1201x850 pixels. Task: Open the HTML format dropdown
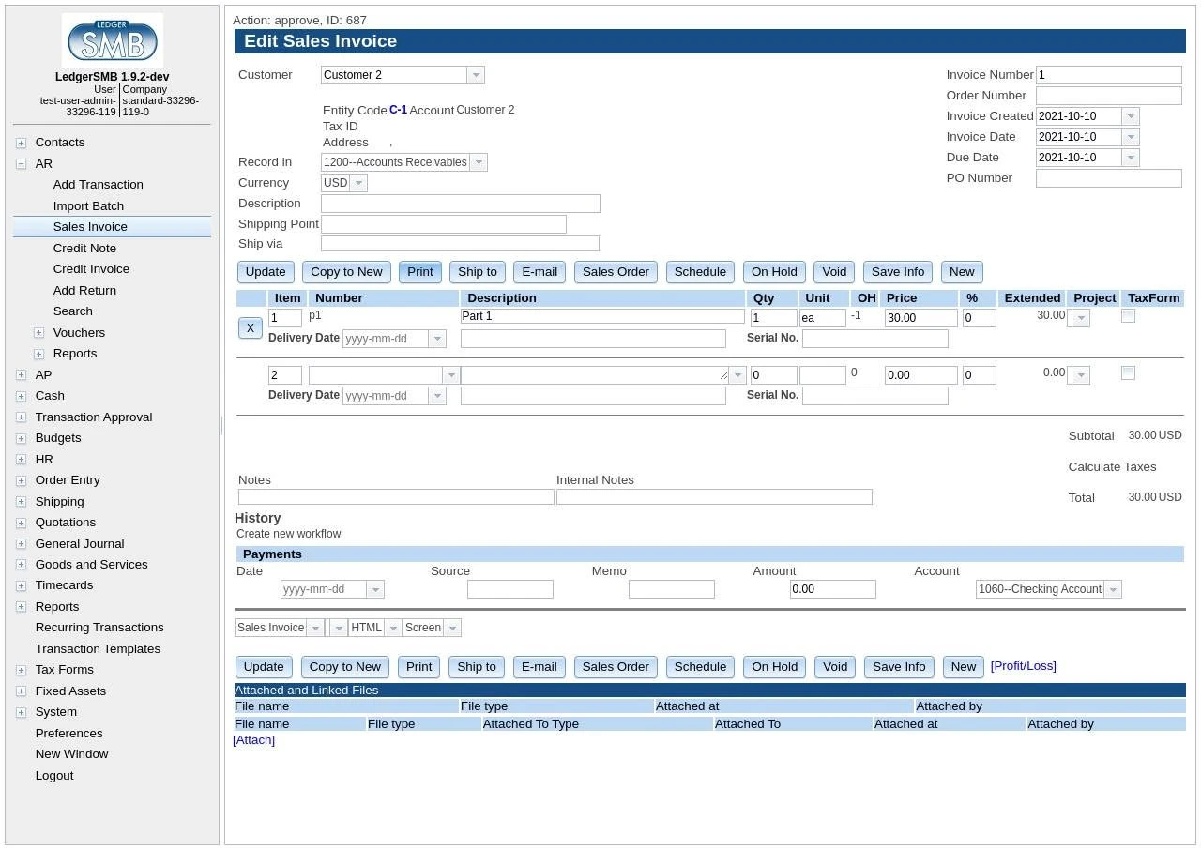(393, 628)
